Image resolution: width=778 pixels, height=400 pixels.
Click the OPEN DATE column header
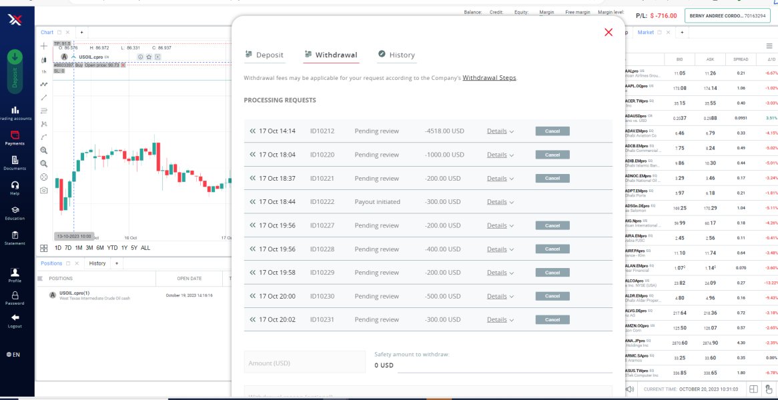[x=189, y=279]
